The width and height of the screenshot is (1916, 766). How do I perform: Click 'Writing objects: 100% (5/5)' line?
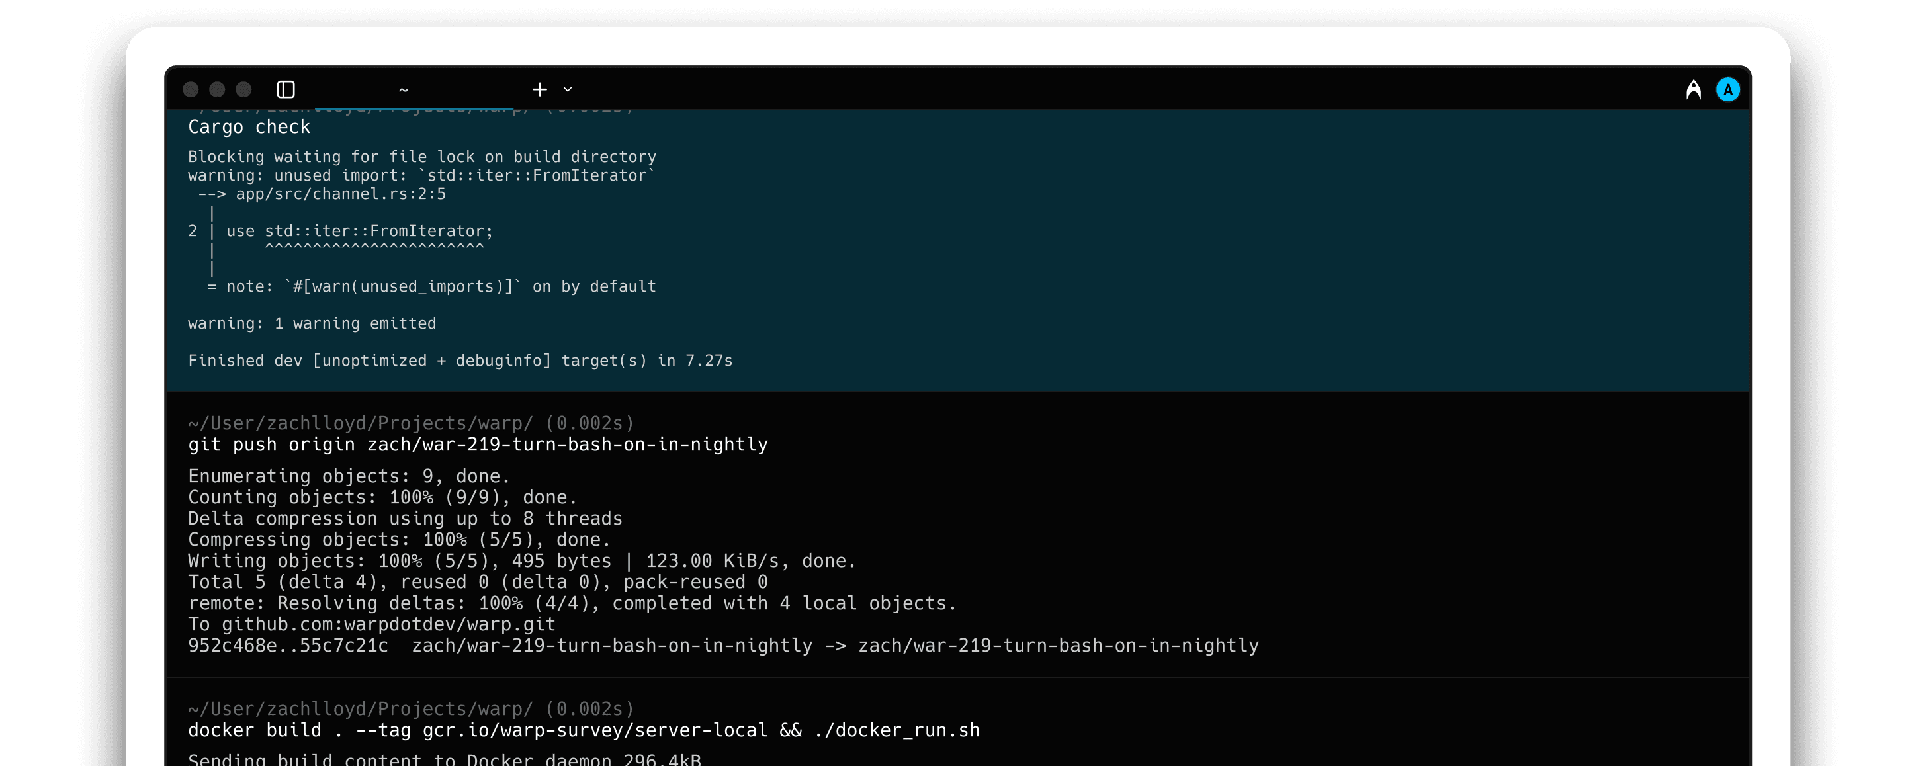521,561
